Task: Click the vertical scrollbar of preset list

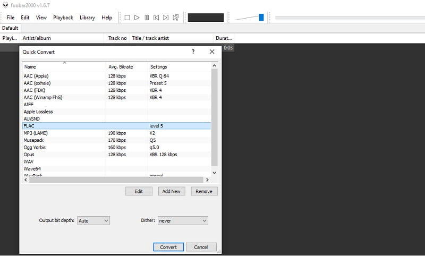Action: point(214,117)
